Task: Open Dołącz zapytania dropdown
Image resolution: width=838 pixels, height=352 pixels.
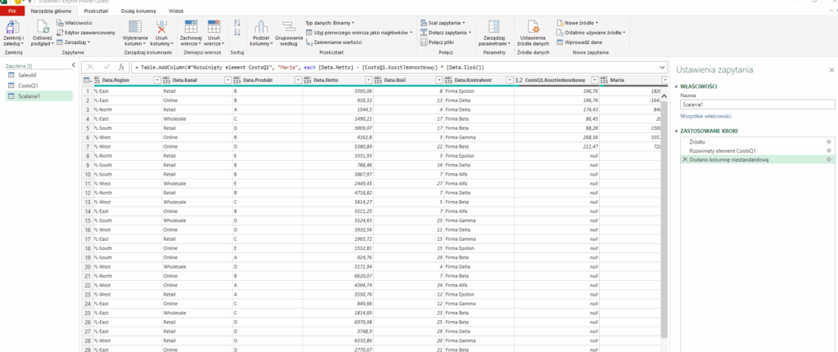Action: point(448,33)
